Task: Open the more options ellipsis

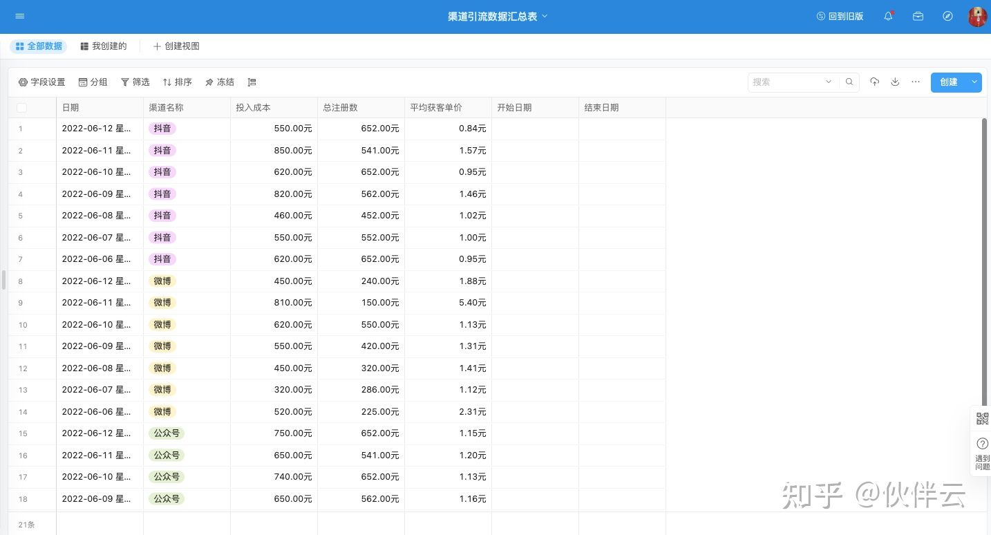Action: 916,82
